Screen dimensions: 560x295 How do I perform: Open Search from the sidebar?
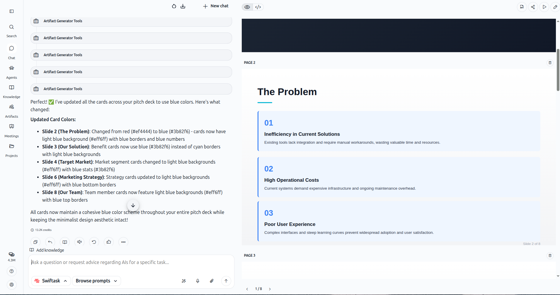pos(11,31)
